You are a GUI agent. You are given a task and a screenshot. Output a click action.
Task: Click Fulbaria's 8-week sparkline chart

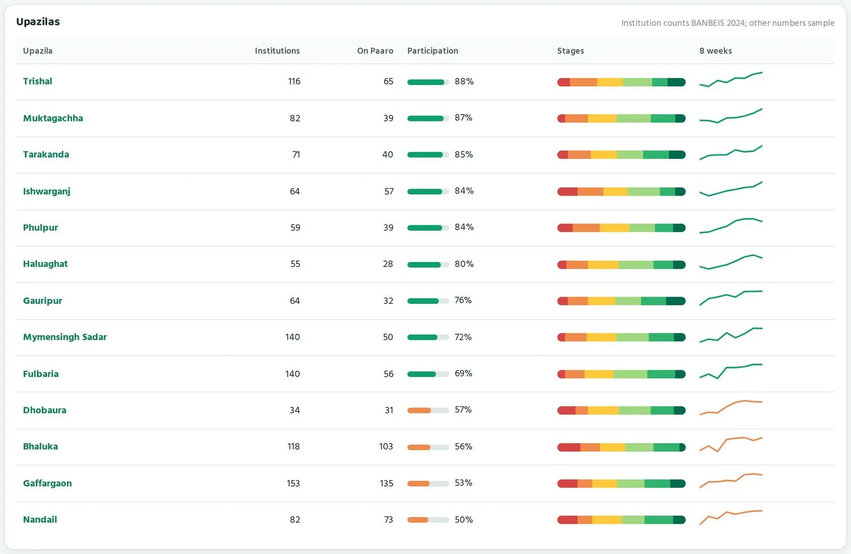coord(731,371)
